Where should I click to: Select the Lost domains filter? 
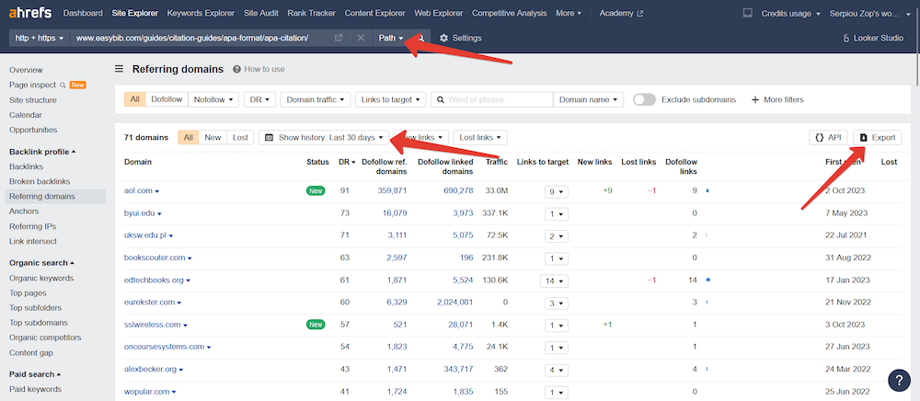tap(239, 137)
